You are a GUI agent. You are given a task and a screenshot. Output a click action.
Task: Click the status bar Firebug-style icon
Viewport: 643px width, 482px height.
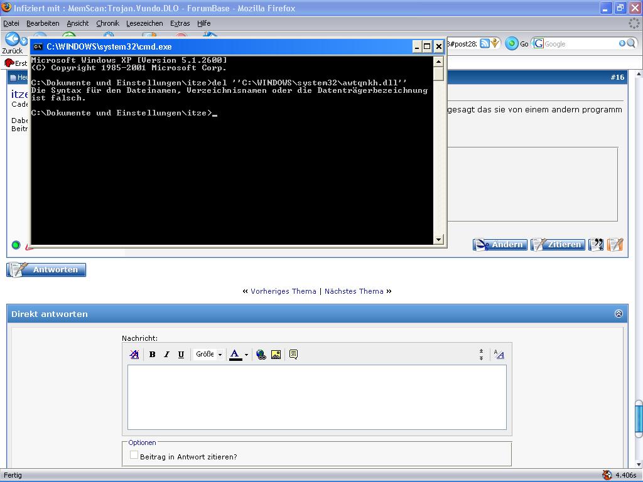(607, 475)
